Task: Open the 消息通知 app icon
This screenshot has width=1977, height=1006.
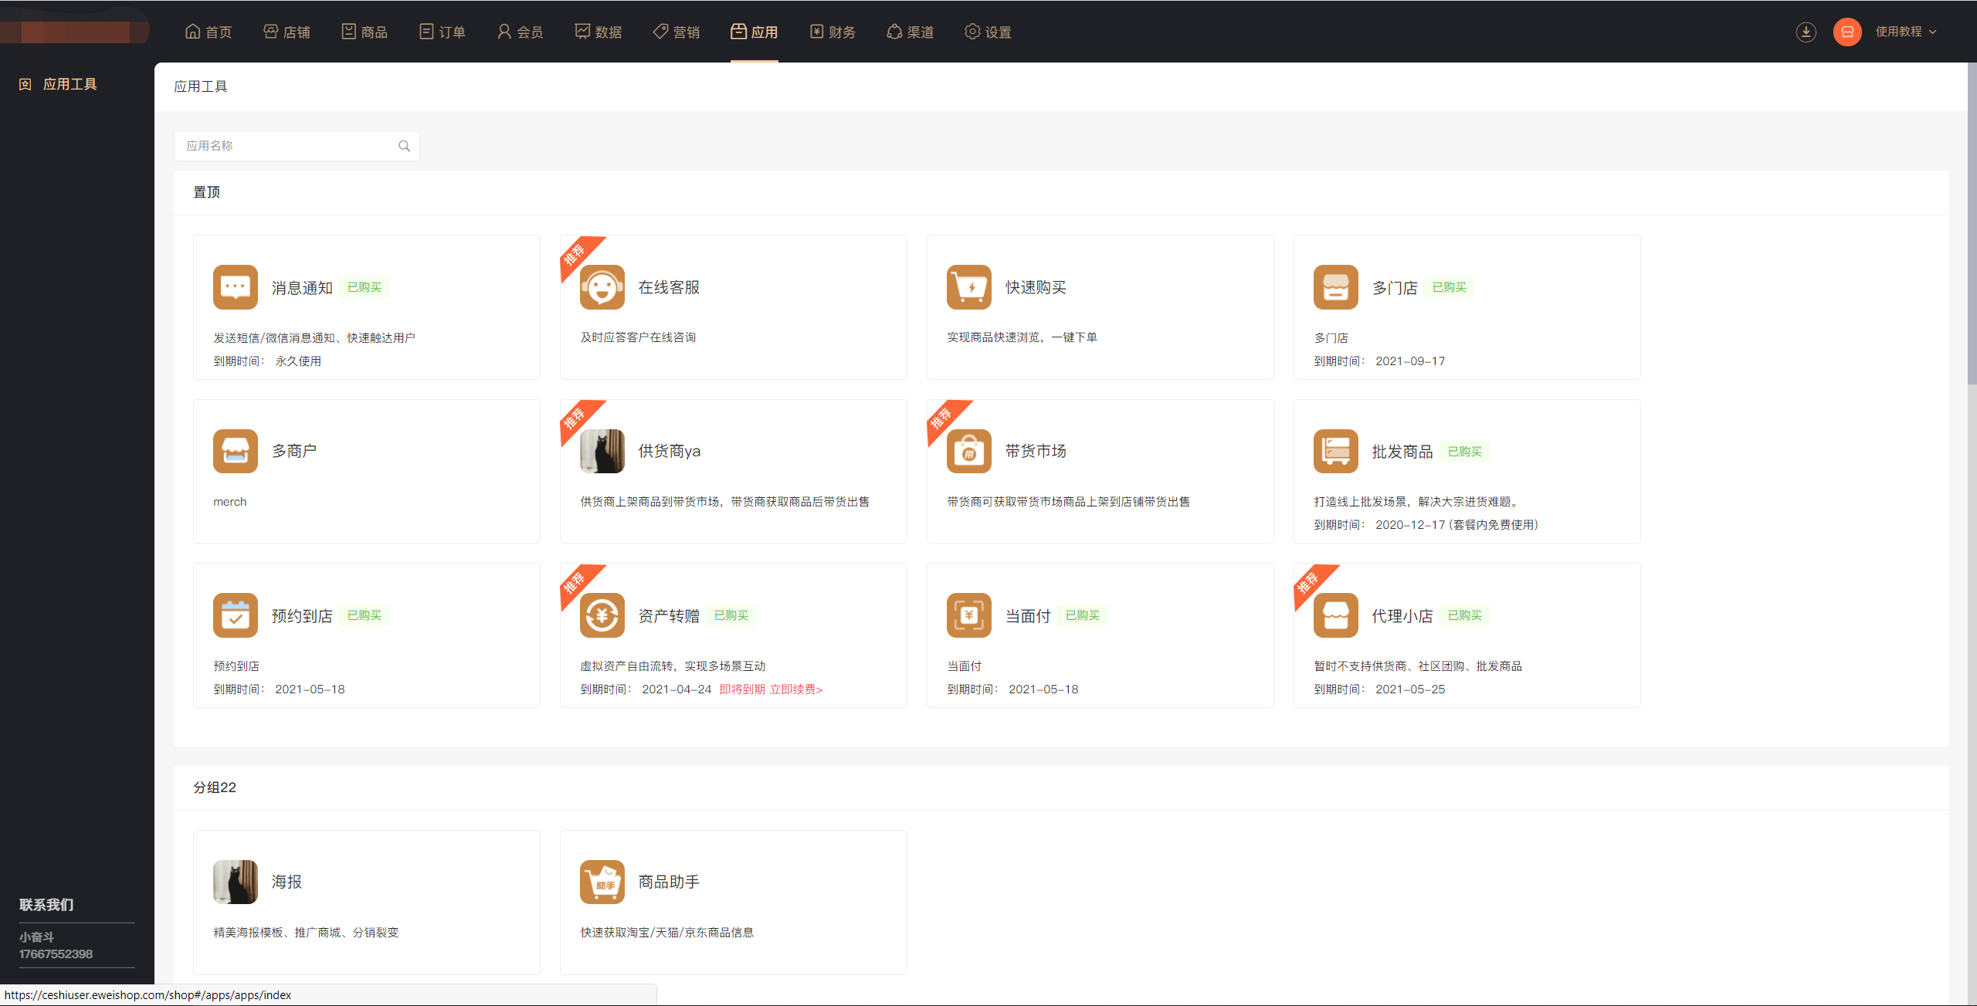Action: (236, 287)
